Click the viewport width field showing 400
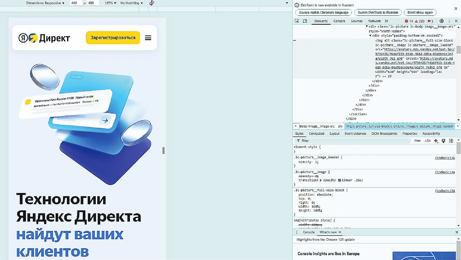The width and height of the screenshot is (461, 260). click(76, 3)
